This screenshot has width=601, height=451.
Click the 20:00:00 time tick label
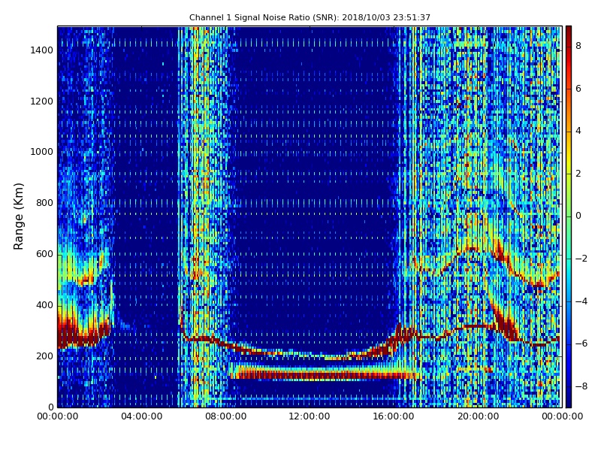click(x=478, y=416)
